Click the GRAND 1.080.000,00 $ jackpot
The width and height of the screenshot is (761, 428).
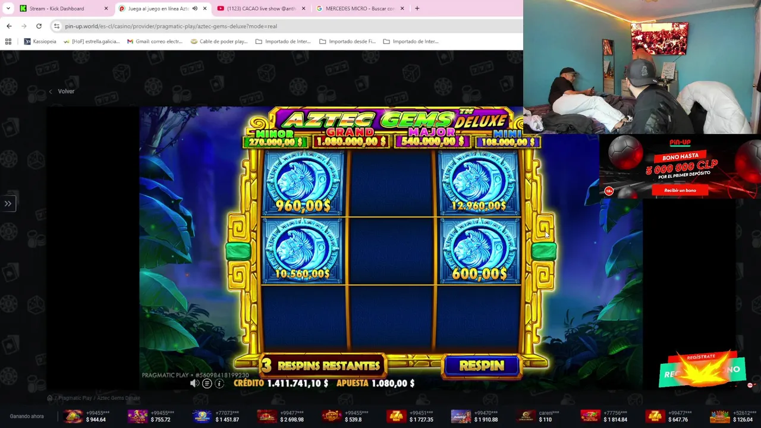click(351, 138)
